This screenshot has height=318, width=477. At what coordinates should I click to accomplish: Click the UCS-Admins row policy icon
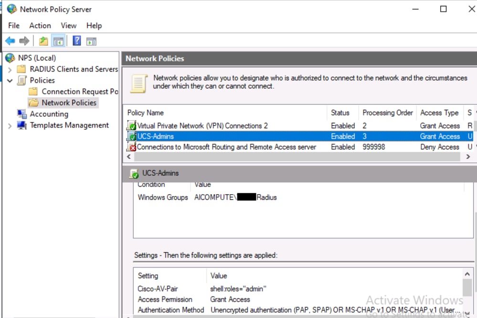click(131, 136)
